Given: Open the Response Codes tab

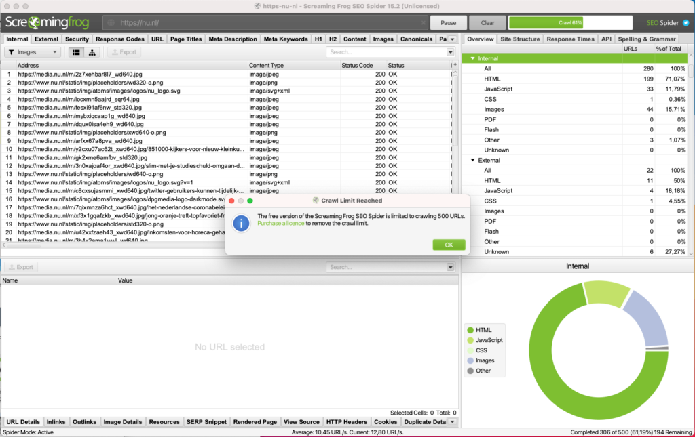Looking at the screenshot, I should coord(120,39).
